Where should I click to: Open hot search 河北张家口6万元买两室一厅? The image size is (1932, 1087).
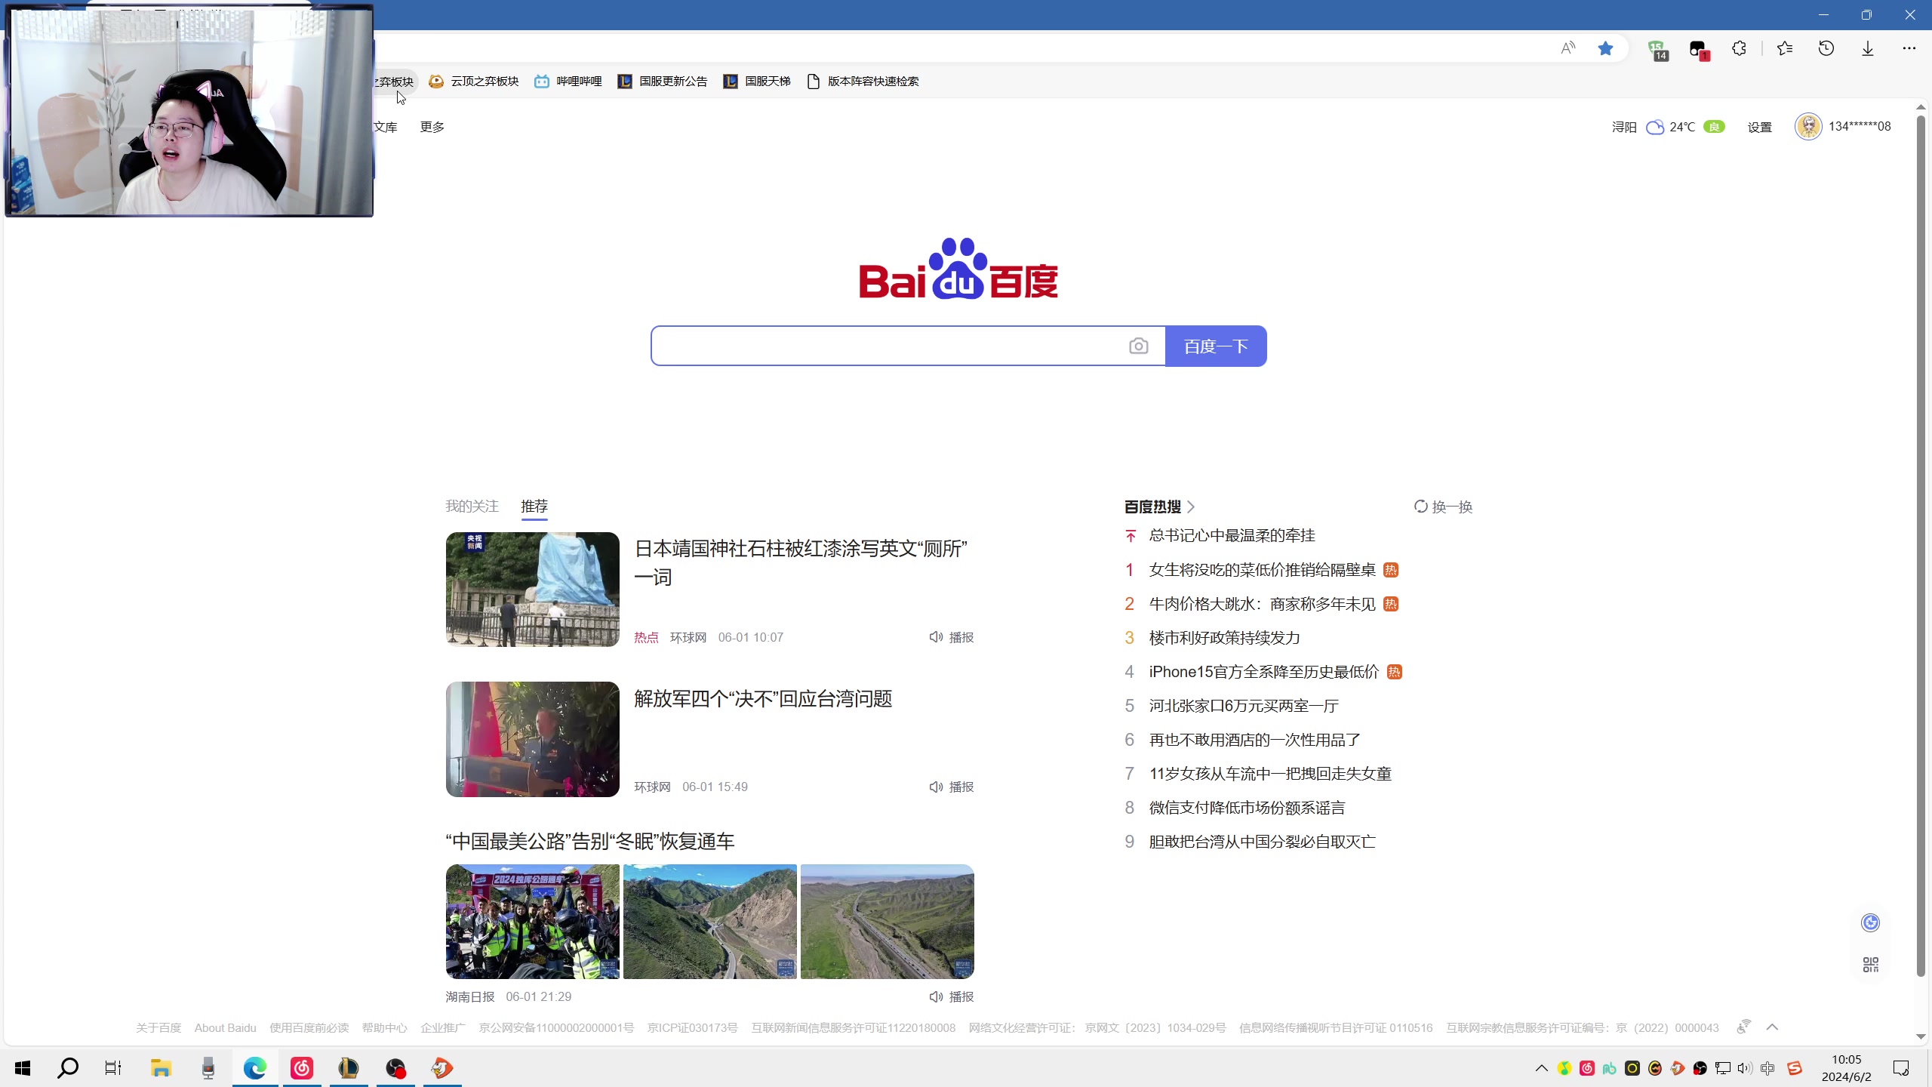pyautogui.click(x=1244, y=706)
